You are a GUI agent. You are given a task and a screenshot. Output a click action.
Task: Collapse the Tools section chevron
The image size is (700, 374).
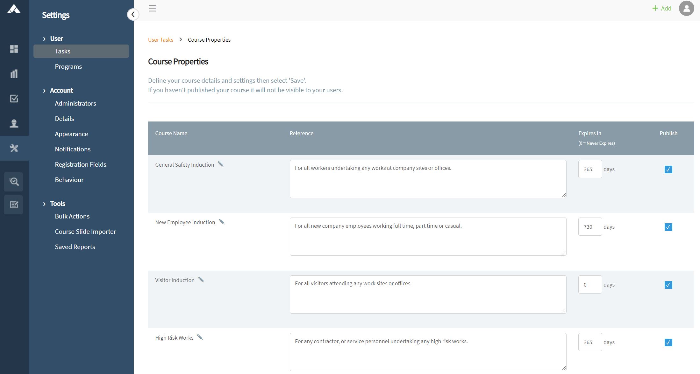click(44, 204)
